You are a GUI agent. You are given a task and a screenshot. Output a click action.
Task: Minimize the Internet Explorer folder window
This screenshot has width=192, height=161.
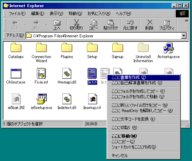(174, 6)
